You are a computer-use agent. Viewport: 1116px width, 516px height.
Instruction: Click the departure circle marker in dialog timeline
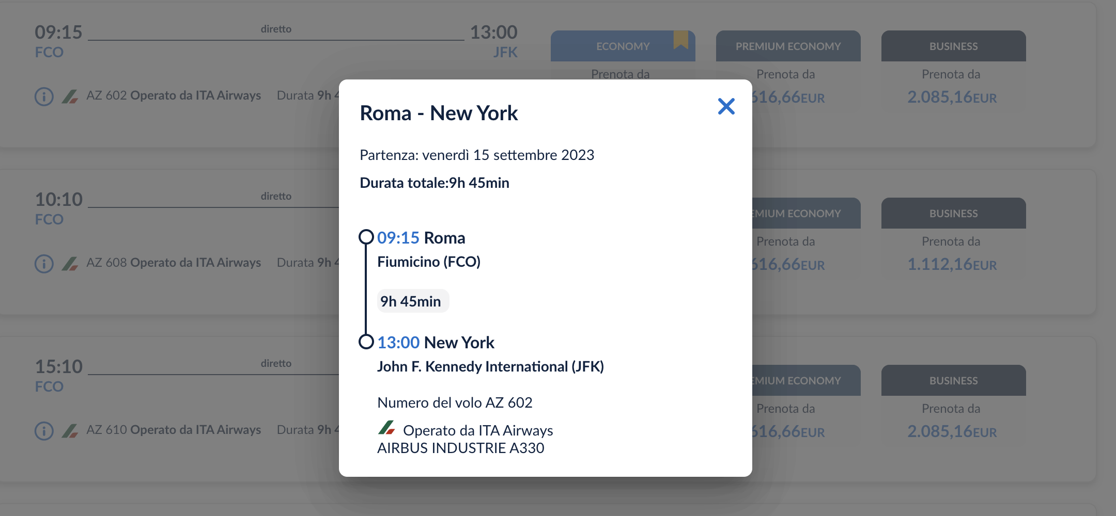pos(366,237)
